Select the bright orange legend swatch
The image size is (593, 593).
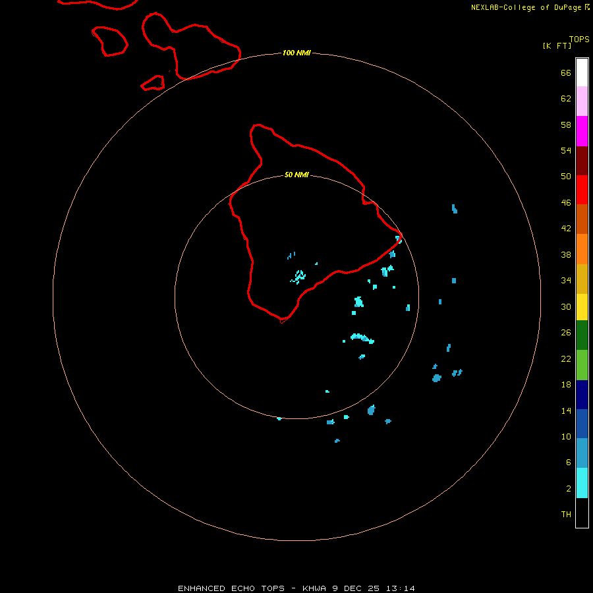coord(582,249)
